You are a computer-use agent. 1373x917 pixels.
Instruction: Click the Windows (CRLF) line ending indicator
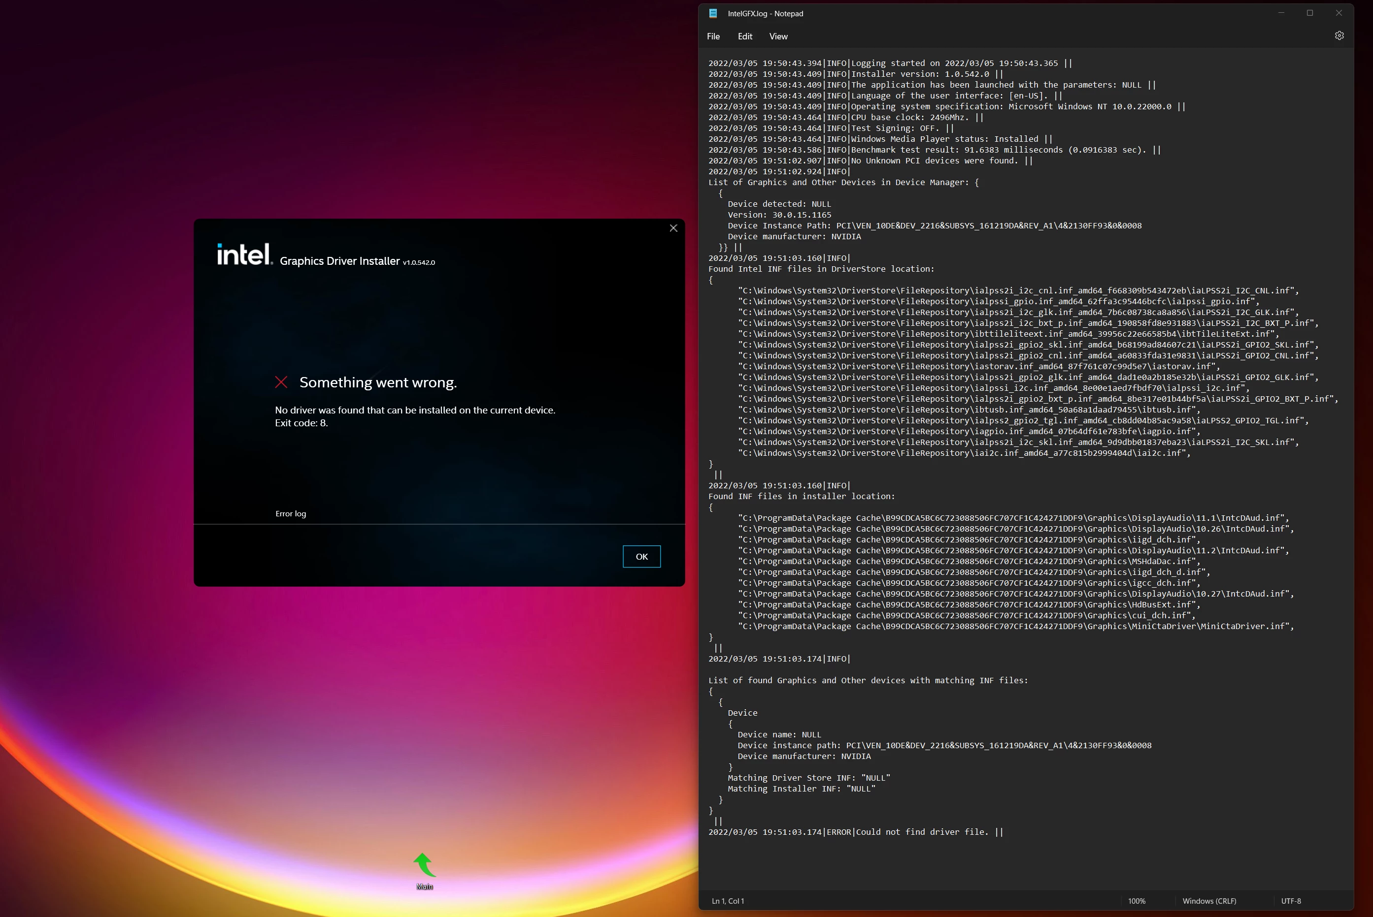[x=1209, y=901]
